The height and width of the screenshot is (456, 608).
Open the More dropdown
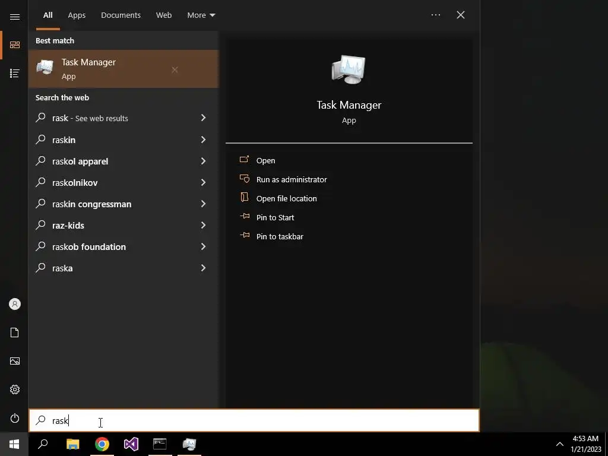coord(201,15)
